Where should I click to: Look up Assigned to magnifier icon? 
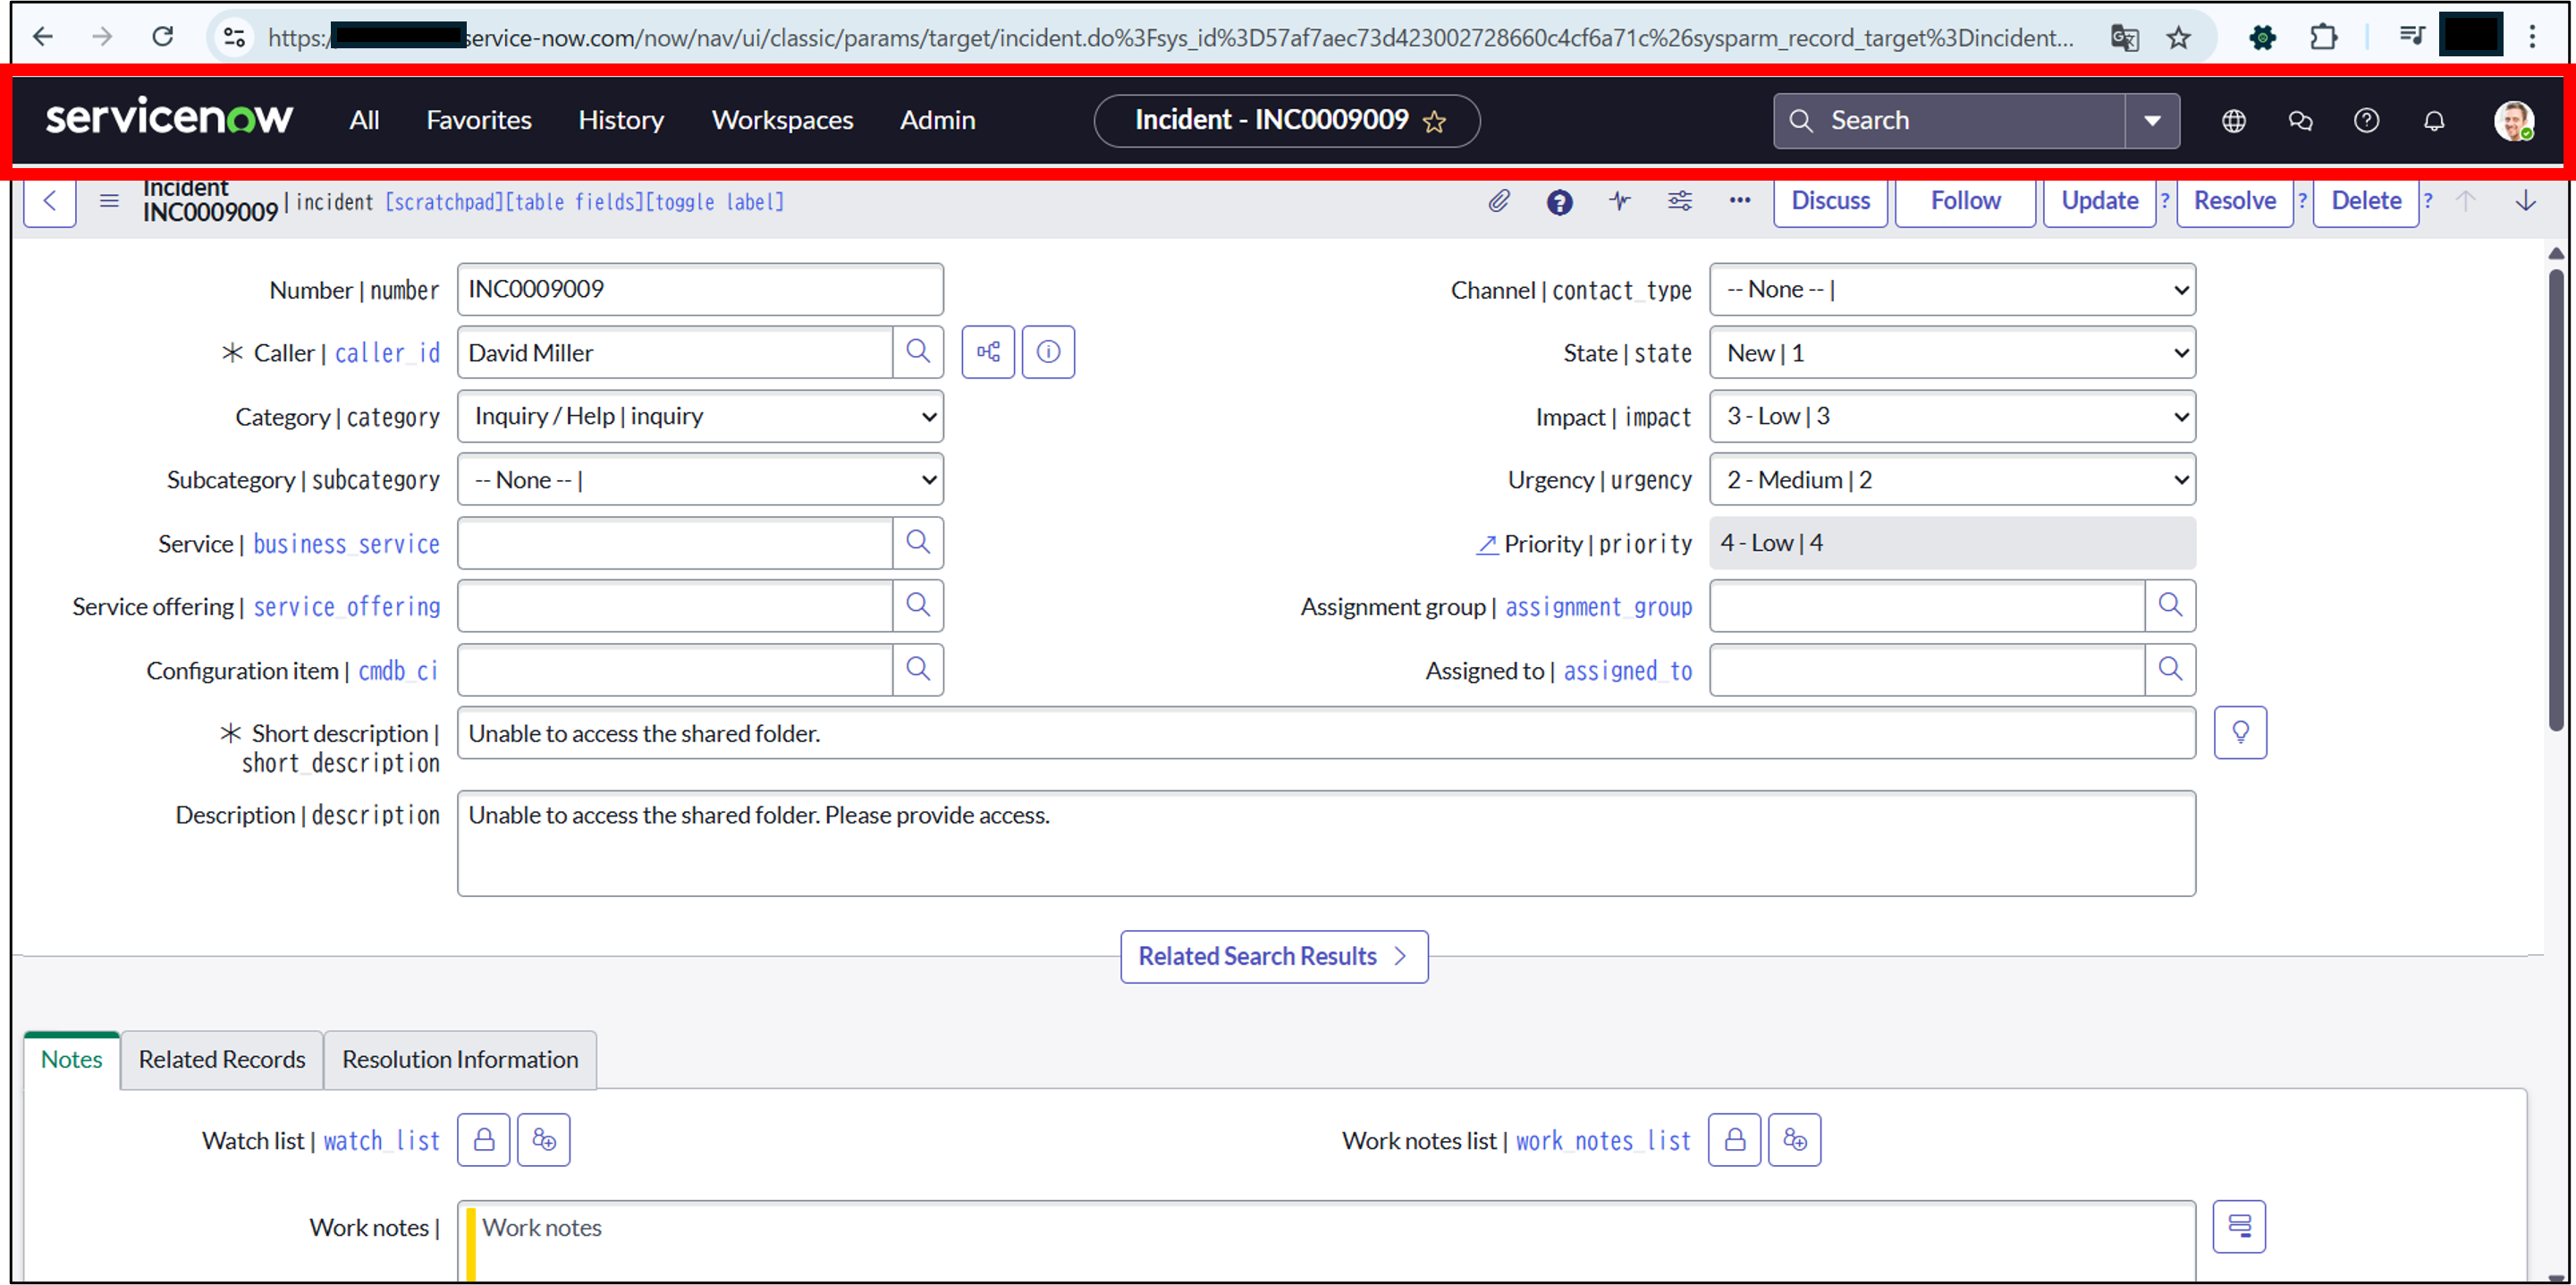2170,669
